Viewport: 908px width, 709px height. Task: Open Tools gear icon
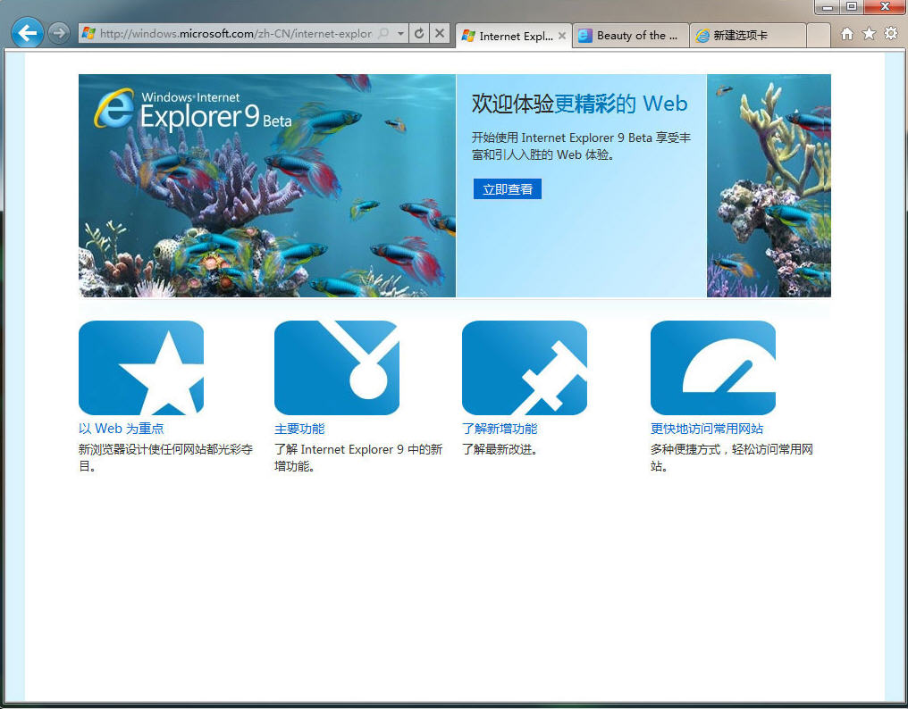[891, 34]
